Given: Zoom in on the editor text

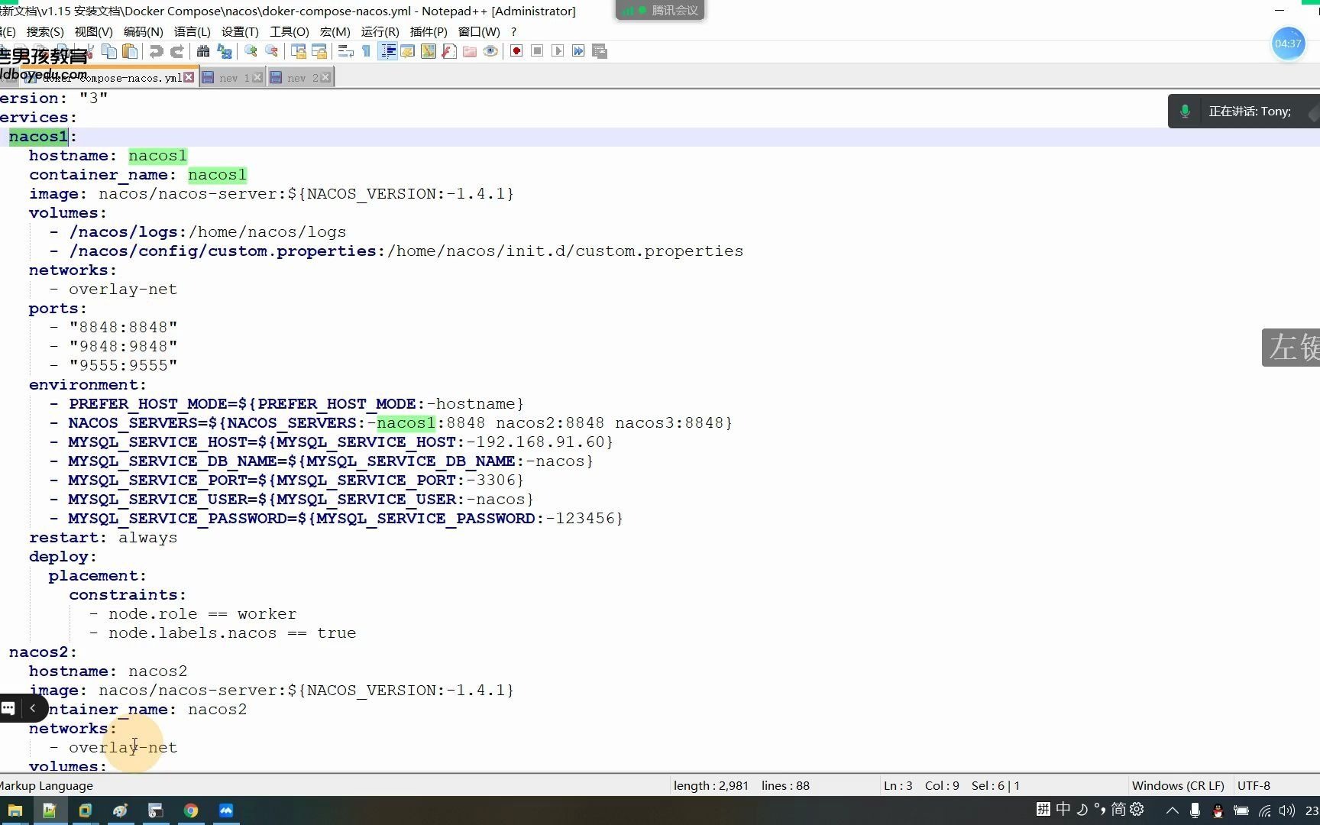Looking at the screenshot, I should pyautogui.click(x=251, y=51).
